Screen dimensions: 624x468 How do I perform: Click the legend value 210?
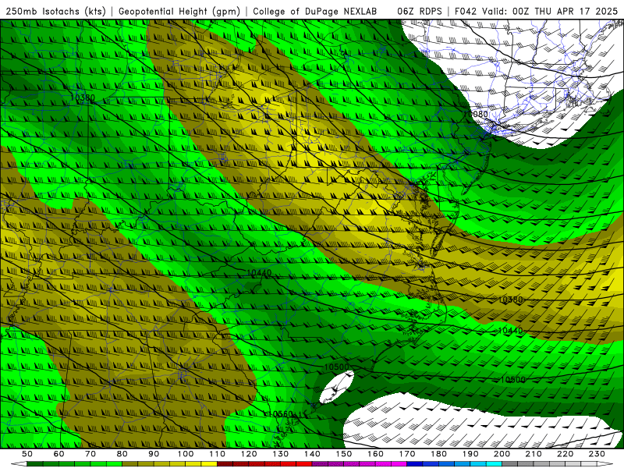click(x=534, y=454)
